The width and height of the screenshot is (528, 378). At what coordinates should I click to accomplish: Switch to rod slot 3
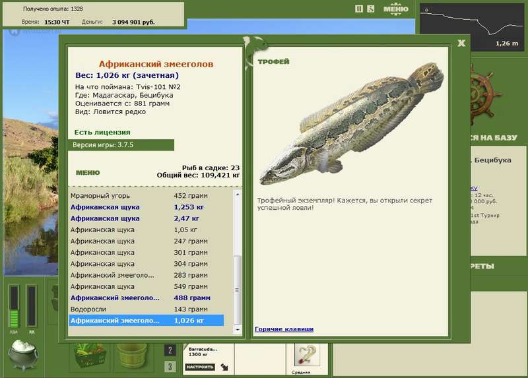click(x=170, y=367)
